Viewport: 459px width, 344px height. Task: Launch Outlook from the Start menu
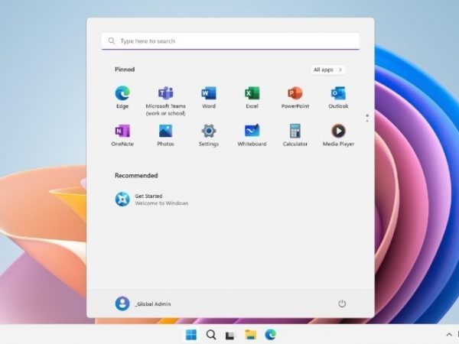(338, 97)
